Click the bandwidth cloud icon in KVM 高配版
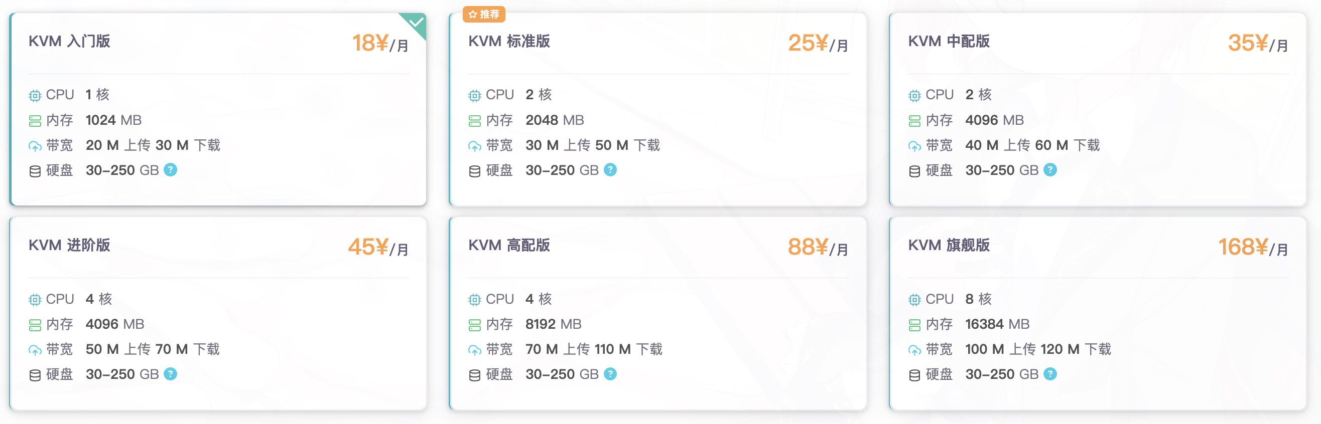 pyautogui.click(x=475, y=350)
